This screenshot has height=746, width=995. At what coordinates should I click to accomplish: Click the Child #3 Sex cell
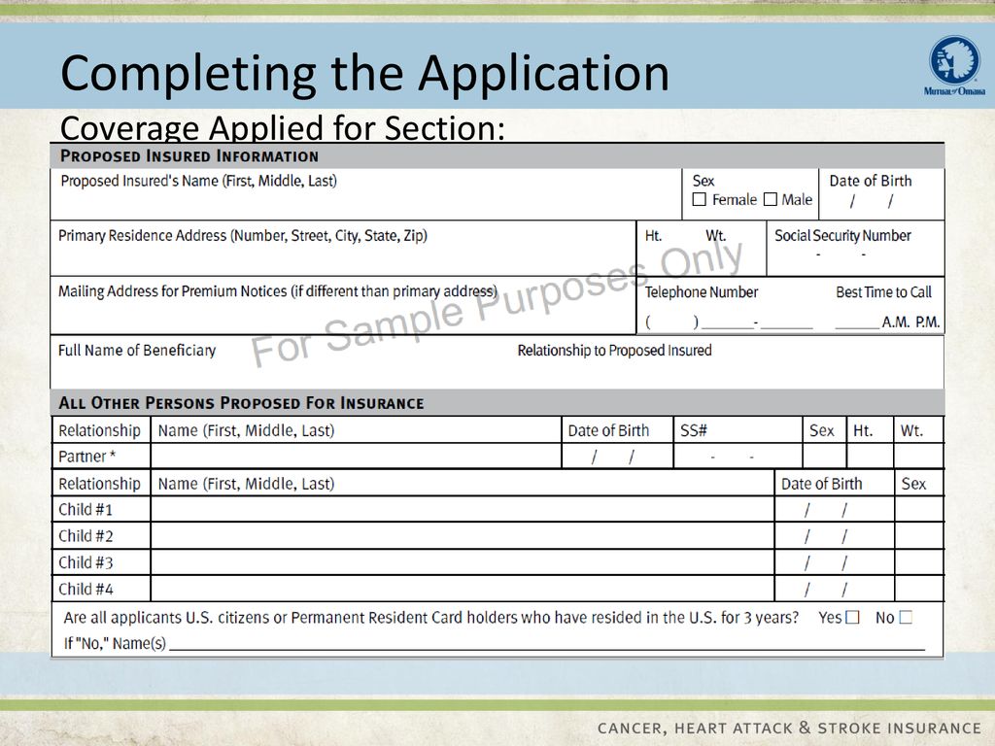(919, 562)
